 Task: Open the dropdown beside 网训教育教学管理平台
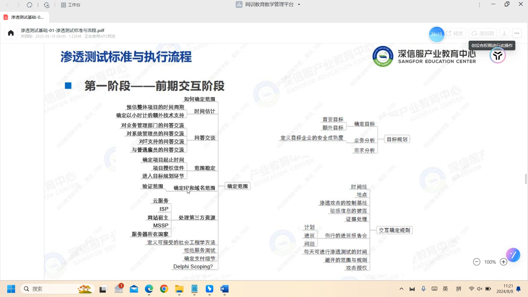[299, 4]
